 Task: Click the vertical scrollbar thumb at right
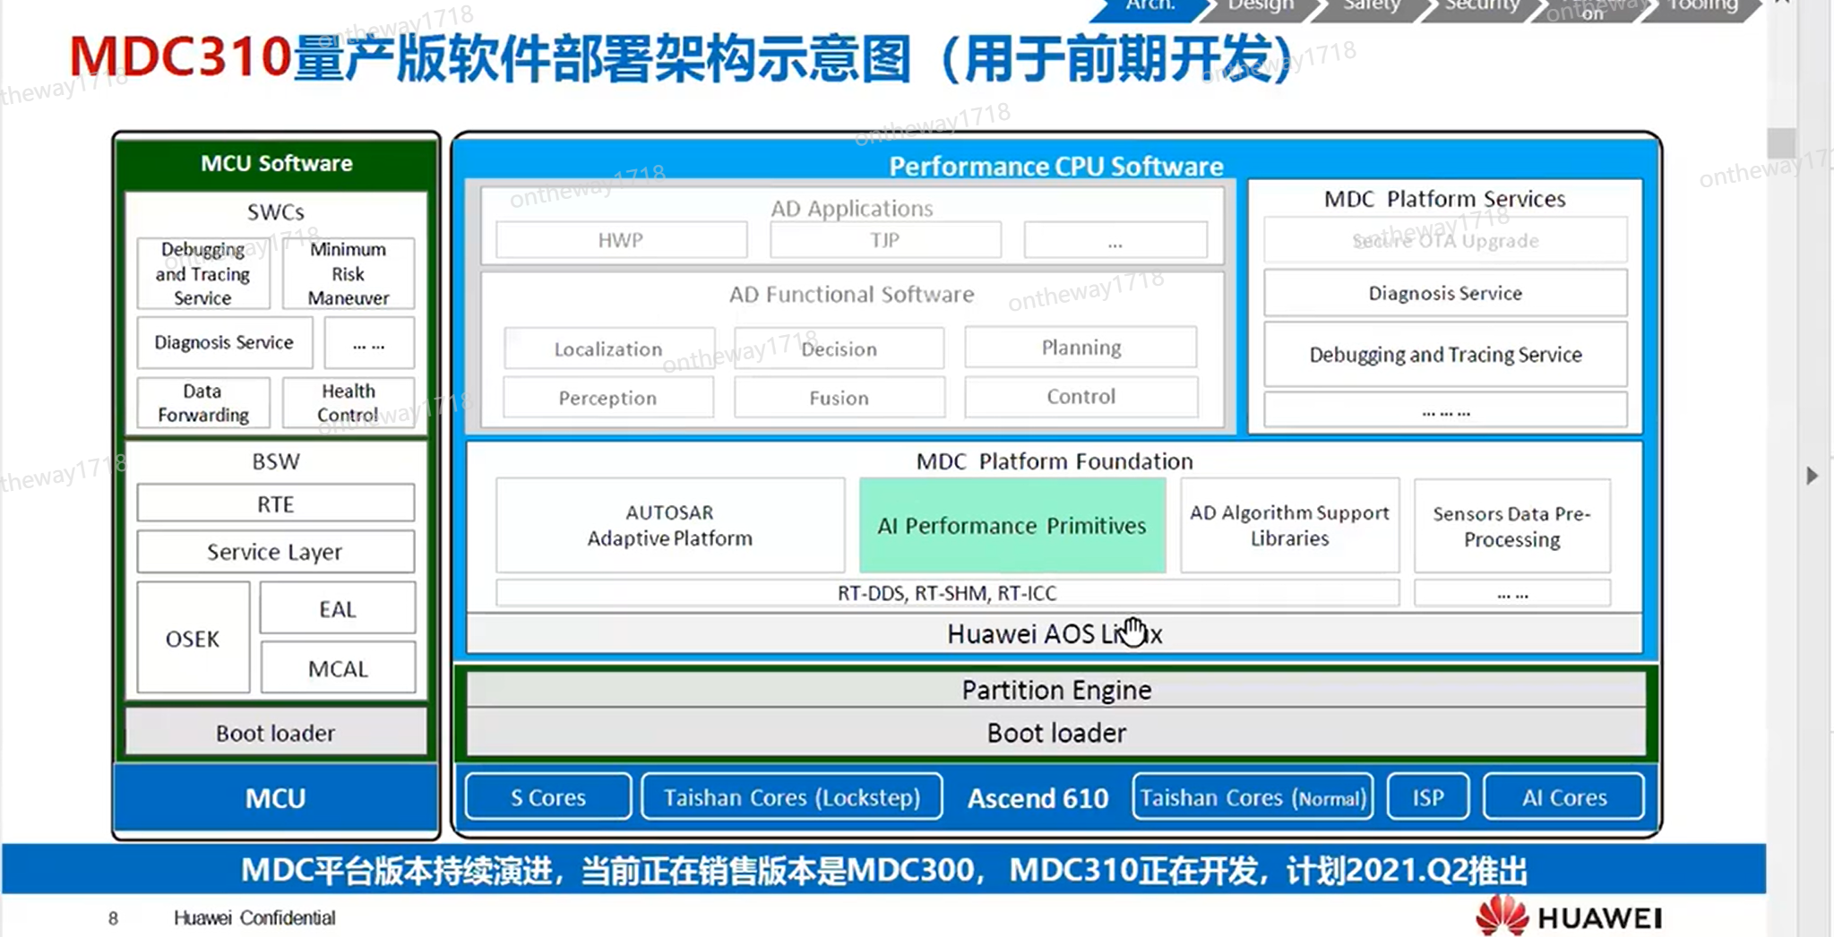[1781, 142]
